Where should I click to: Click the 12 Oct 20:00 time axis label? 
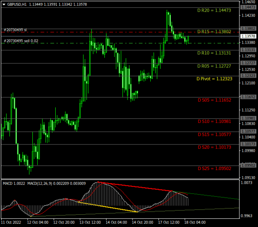coord(64,222)
